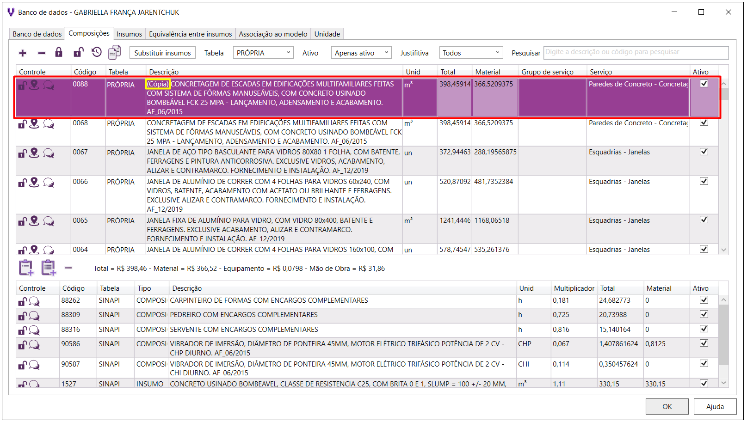The width and height of the screenshot is (747, 422).
Task: Click map pin icon on row 0066
Action: pyautogui.click(x=34, y=182)
